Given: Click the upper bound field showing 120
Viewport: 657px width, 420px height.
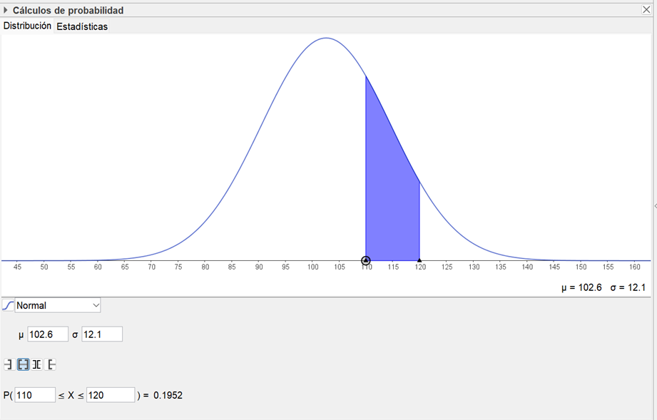Looking at the screenshot, I should 111,395.
